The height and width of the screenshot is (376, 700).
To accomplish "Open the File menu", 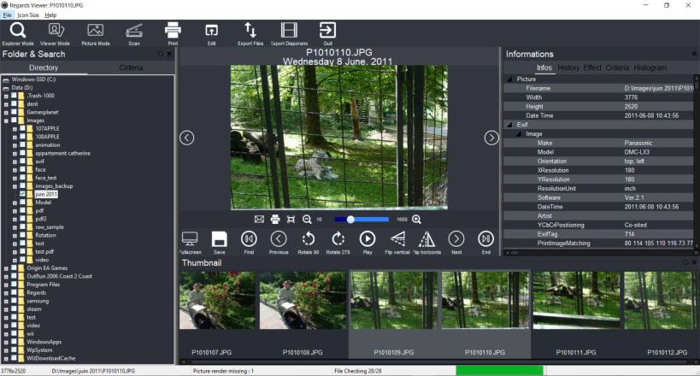I will click(7, 15).
